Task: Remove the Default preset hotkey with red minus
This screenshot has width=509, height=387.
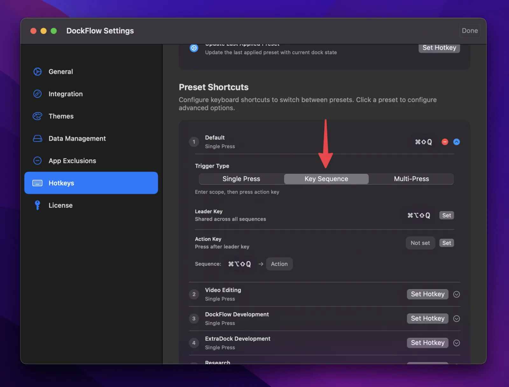Action: (445, 142)
